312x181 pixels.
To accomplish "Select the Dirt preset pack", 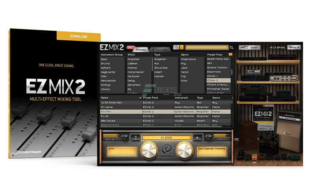I will pos(209,63).
